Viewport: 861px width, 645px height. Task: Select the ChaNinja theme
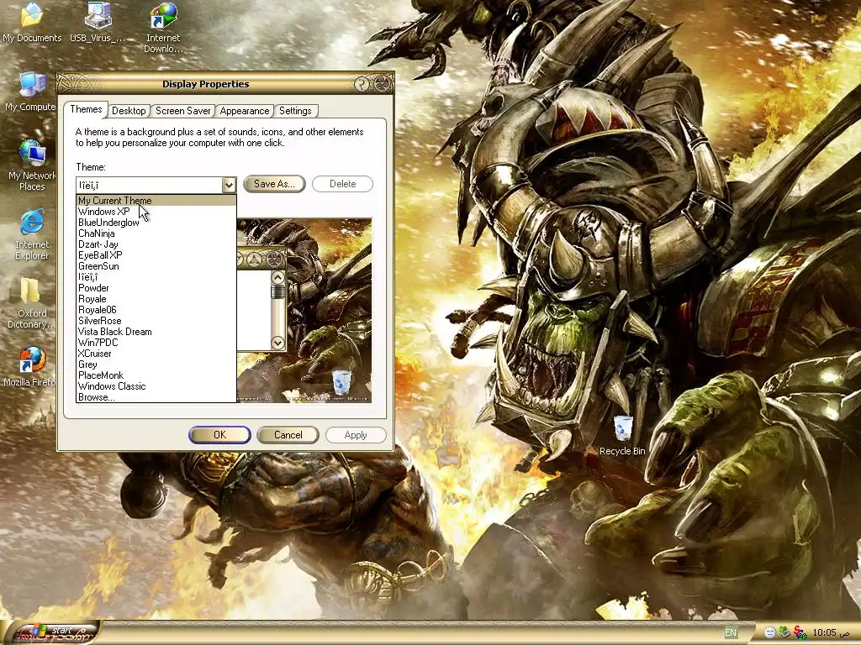pyautogui.click(x=156, y=233)
